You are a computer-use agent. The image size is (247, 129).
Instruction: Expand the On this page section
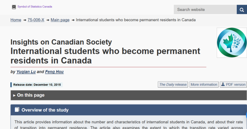pyautogui.click(x=129, y=95)
